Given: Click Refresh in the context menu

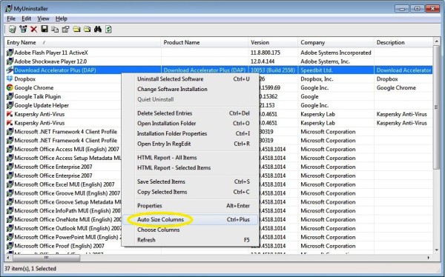Looking at the screenshot, I should point(191,240).
